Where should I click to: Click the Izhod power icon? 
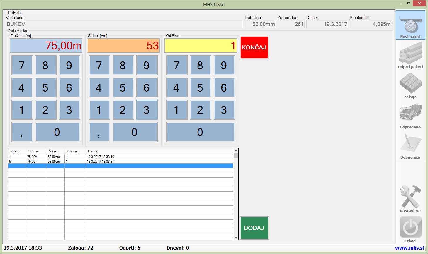[410, 227]
